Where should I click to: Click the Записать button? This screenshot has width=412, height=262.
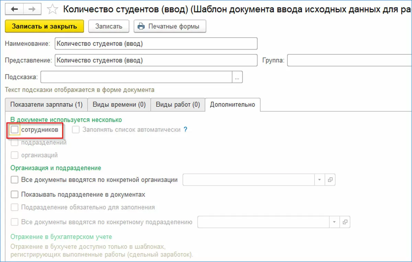tap(108, 26)
